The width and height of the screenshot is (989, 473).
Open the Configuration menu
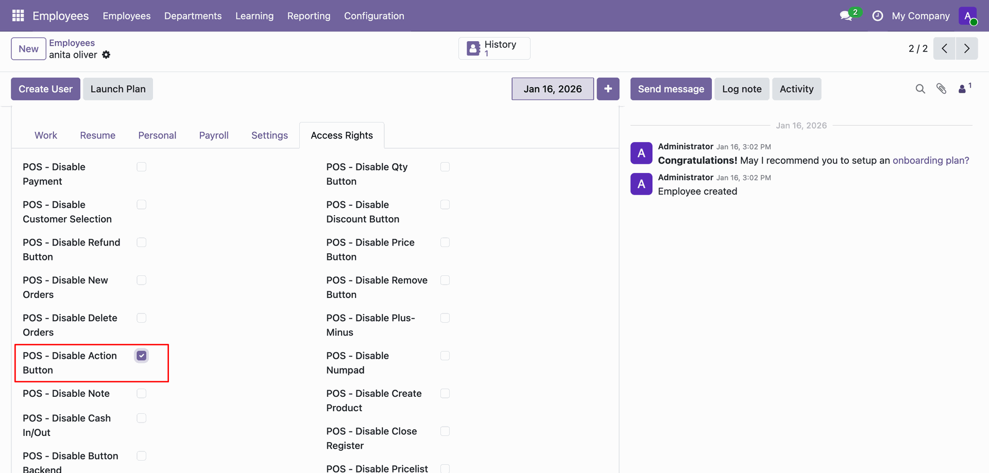(374, 16)
